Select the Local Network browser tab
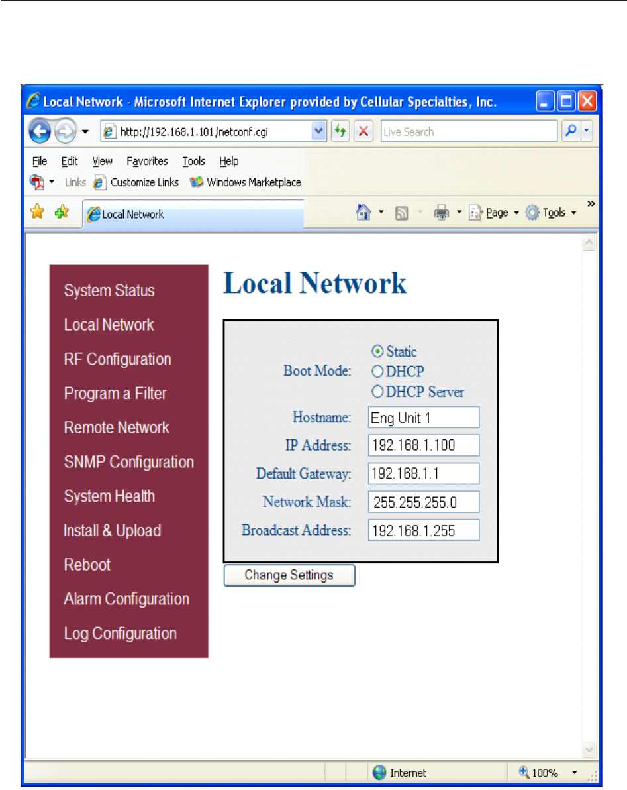The height and width of the screenshot is (790, 627). (193, 214)
